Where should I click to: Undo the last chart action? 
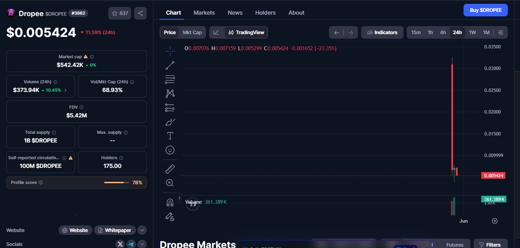click(x=337, y=32)
